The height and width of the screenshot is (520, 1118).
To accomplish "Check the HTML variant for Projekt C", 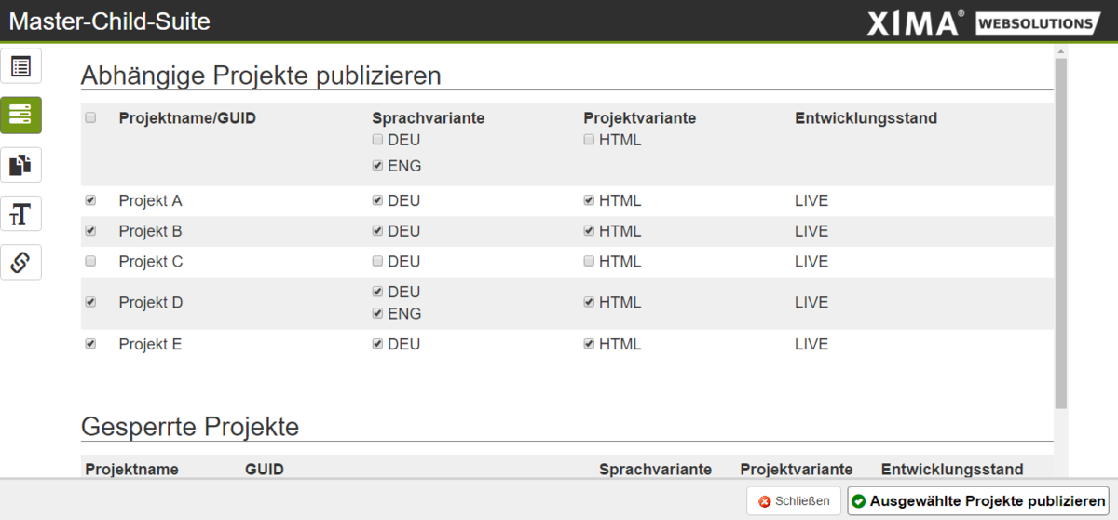I will tap(589, 262).
